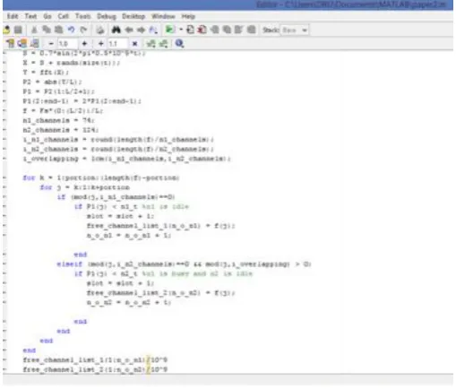Run the script with green Run icon
Image resolution: width=456 pixels, height=389 pixels.
170,30
